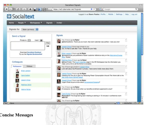Click the URL address field
The width and height of the screenshot is (145, 125).
(x=71, y=9)
